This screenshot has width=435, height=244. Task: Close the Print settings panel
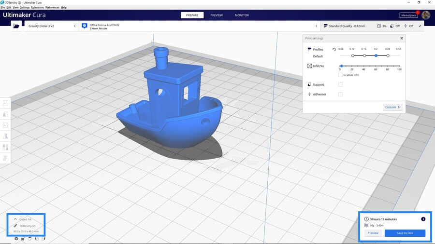tap(402, 38)
